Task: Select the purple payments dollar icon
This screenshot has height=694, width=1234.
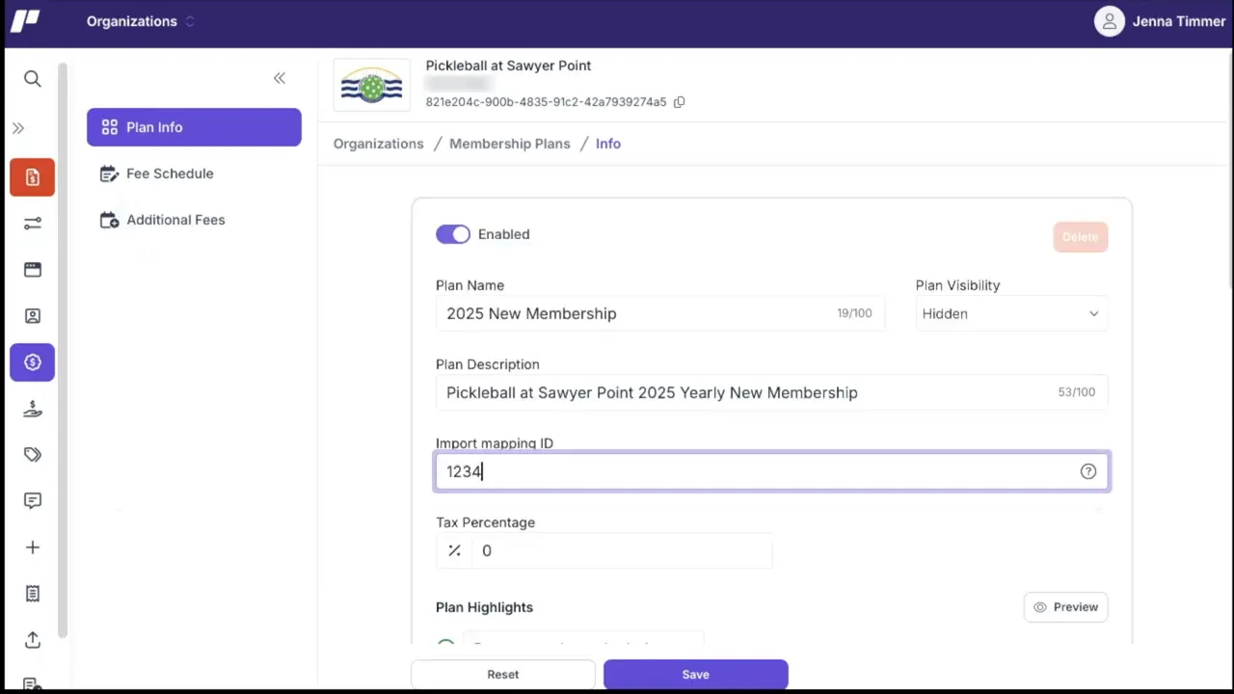Action: click(x=32, y=361)
